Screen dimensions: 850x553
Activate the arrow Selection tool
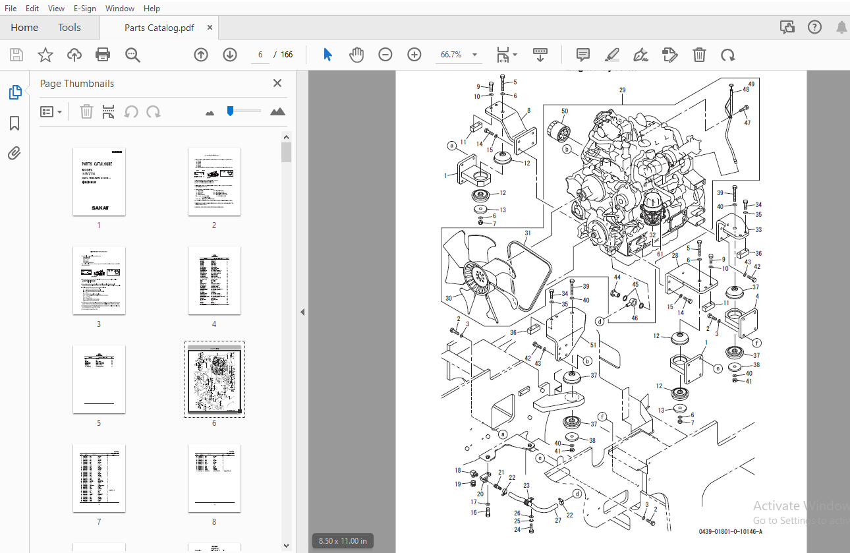(x=327, y=55)
